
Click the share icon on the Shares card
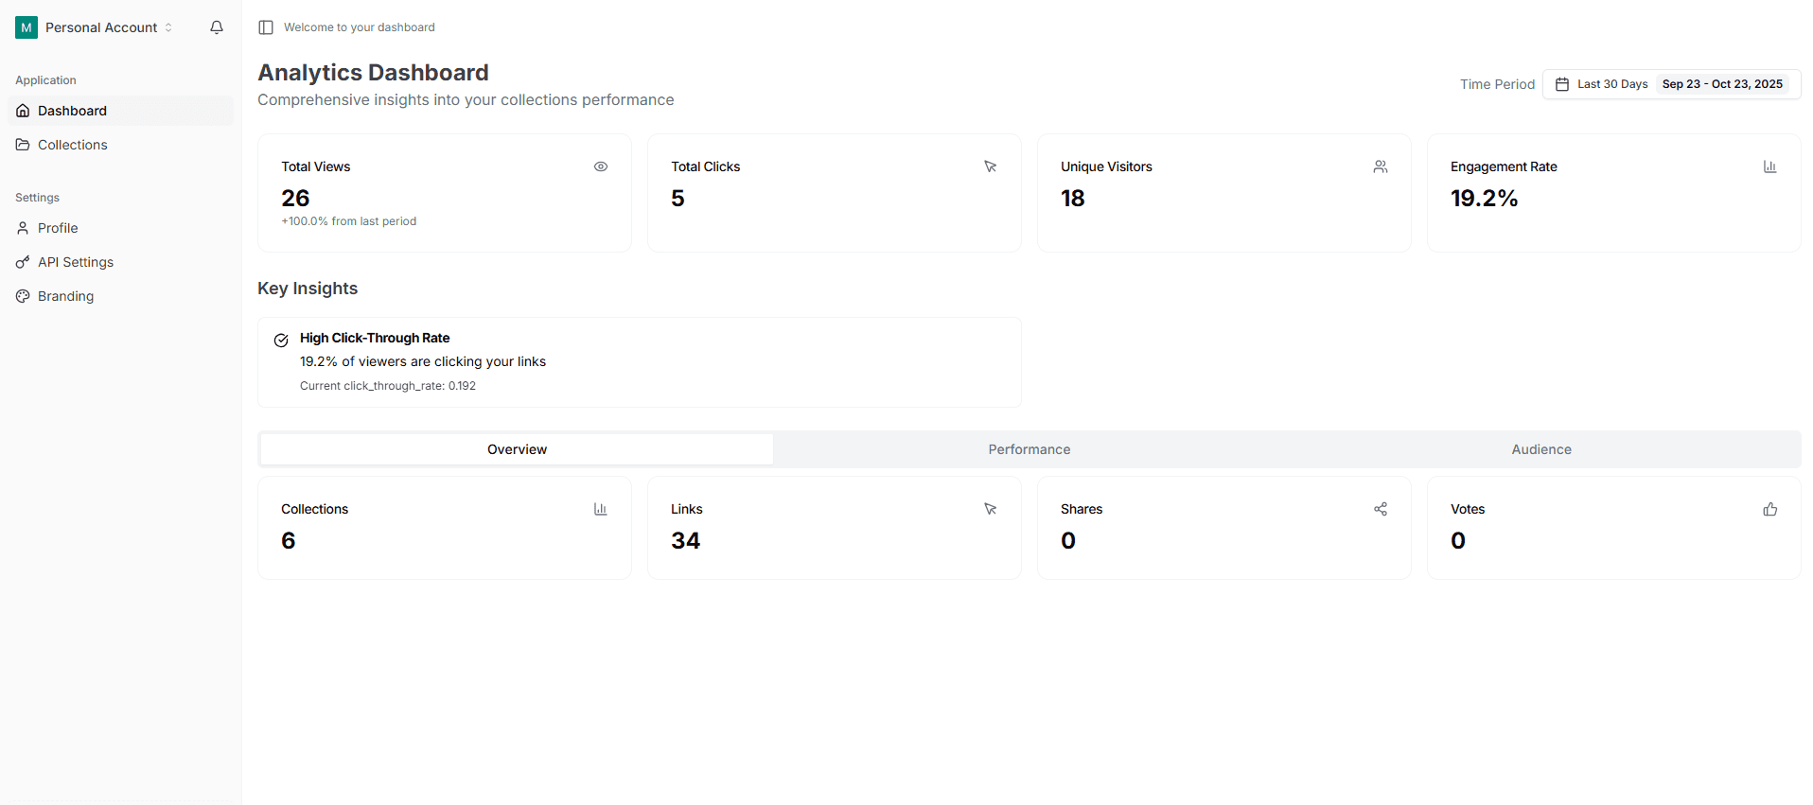pos(1381,509)
